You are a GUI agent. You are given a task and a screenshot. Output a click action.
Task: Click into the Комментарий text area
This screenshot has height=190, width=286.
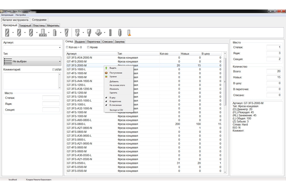31,81
